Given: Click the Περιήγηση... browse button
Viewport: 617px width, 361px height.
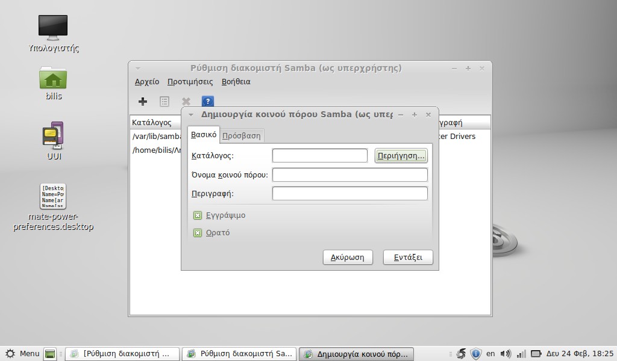Looking at the screenshot, I should tap(401, 156).
